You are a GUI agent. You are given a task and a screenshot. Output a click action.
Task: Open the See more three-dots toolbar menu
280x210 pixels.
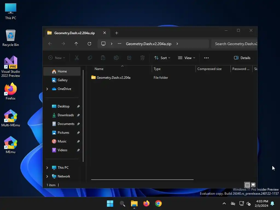tap(206, 58)
